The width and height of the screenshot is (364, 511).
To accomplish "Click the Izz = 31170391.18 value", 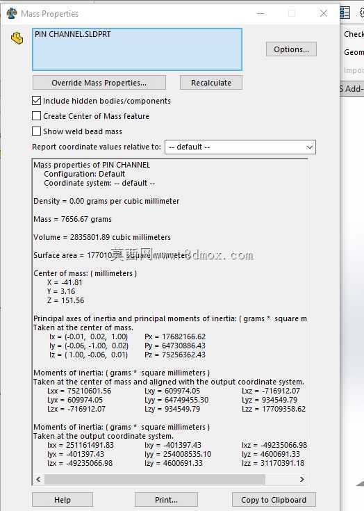I will 273,463.
